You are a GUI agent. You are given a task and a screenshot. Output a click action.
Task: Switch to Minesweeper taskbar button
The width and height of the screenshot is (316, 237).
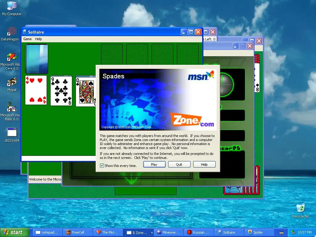168,232
